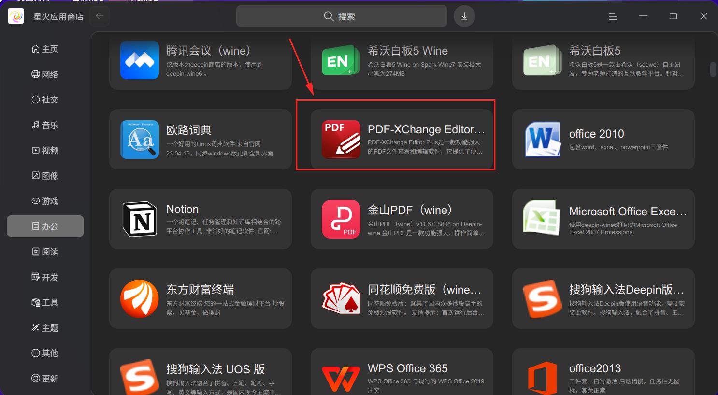Open the 游戏 games category
Image resolution: width=718 pixels, height=395 pixels.
[x=45, y=201]
